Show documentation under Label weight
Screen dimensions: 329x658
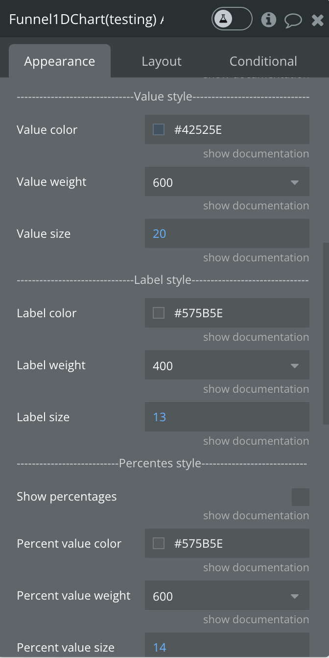click(256, 389)
